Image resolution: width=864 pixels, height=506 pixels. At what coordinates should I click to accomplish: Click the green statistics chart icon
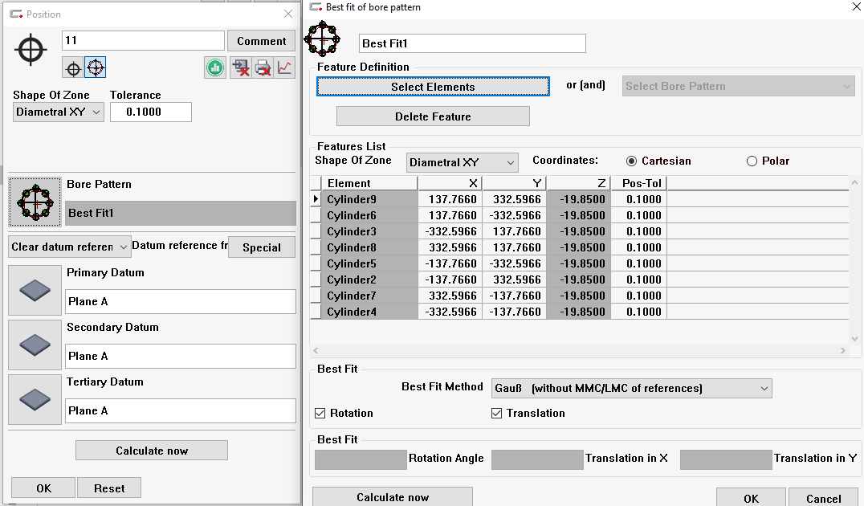(x=214, y=68)
